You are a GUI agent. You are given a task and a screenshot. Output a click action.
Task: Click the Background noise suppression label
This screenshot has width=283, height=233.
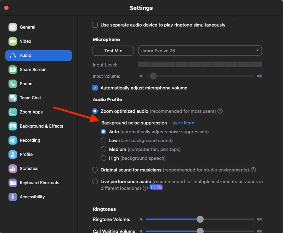pyautogui.click(x=134, y=123)
